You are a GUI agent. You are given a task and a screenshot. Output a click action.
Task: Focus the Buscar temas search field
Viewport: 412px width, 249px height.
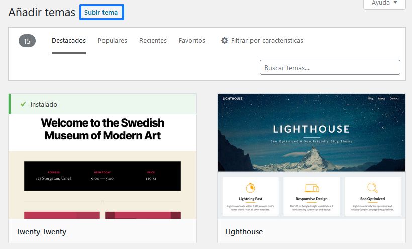(x=330, y=67)
